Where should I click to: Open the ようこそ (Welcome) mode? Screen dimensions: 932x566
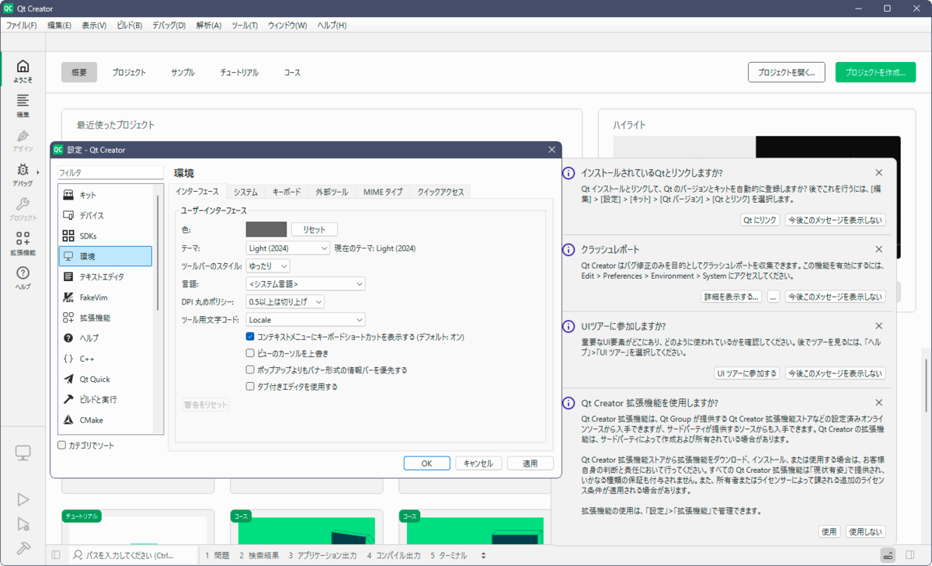[x=23, y=71]
